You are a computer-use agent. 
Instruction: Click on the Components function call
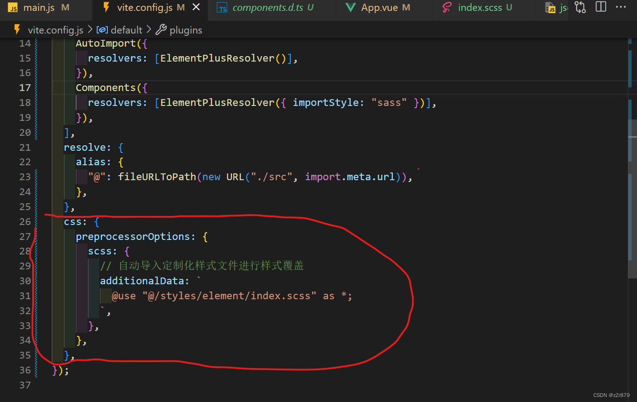pos(106,88)
